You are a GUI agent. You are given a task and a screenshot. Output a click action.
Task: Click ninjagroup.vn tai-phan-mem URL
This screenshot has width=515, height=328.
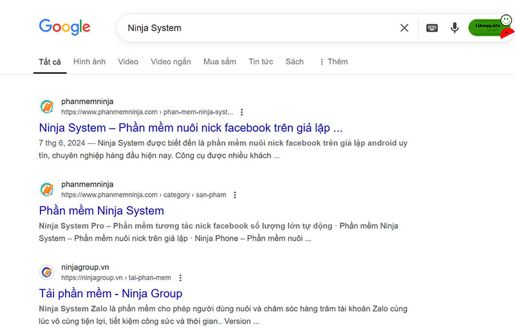[x=116, y=278]
